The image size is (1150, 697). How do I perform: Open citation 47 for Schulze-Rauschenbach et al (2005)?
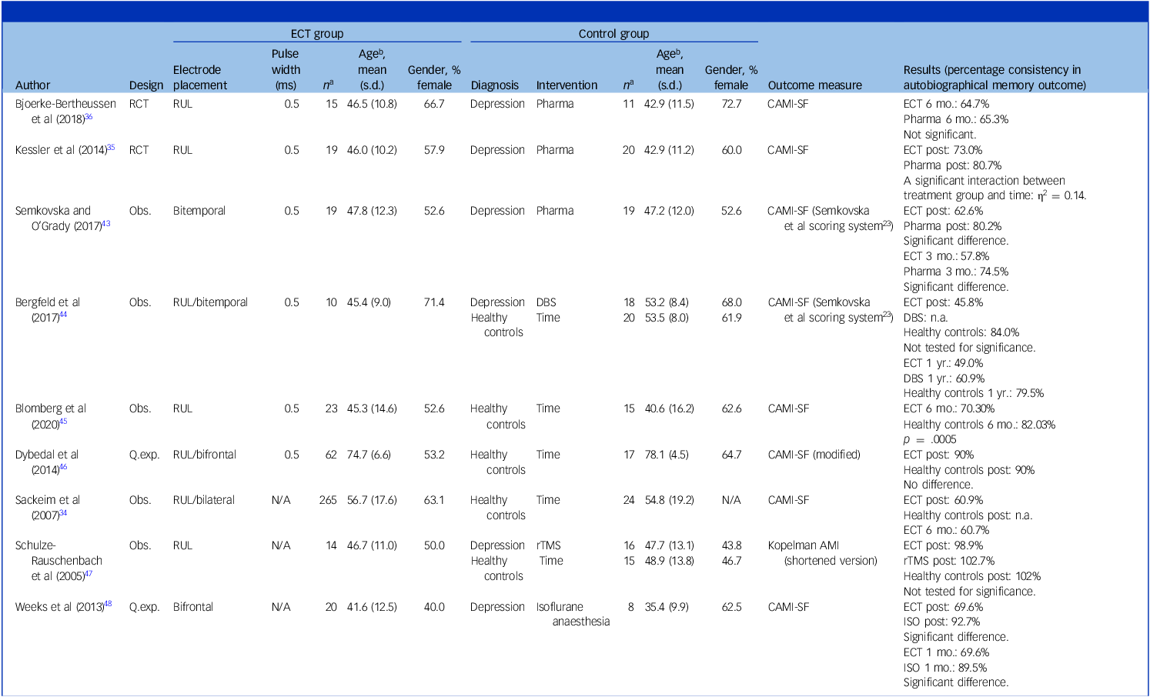tap(89, 574)
